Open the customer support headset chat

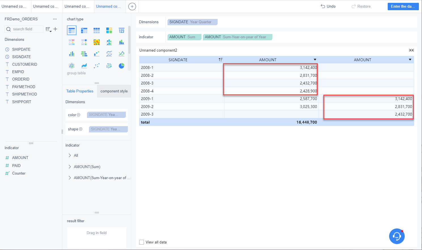(397, 236)
